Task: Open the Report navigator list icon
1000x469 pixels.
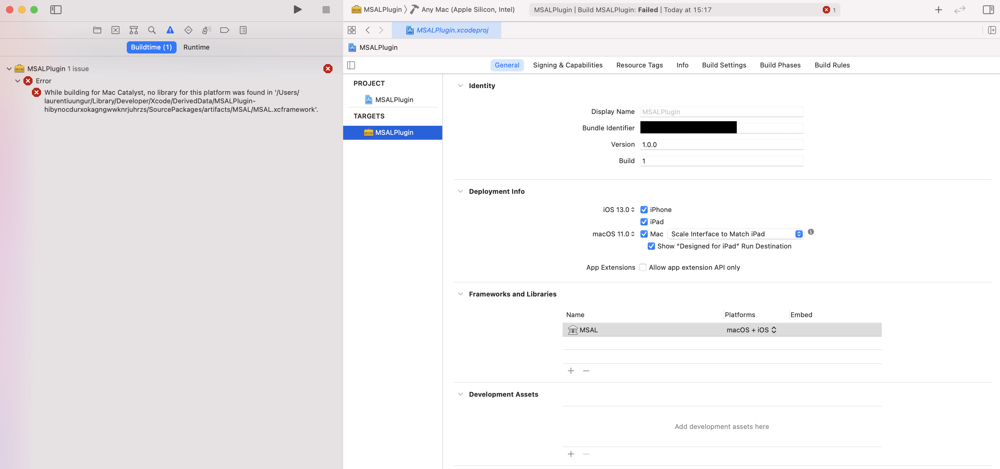Action: pyautogui.click(x=243, y=30)
